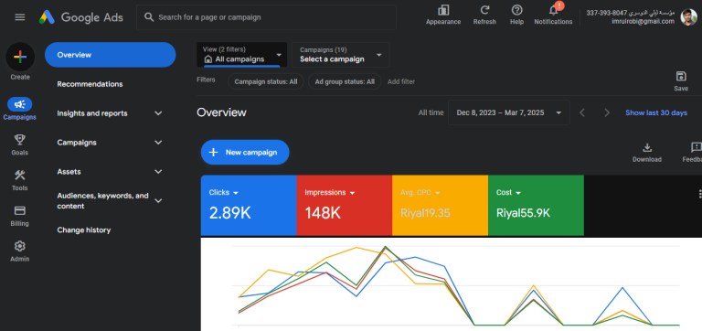This screenshot has height=331, width=702.
Task: Open the Goals trophy icon
Action: 20,140
